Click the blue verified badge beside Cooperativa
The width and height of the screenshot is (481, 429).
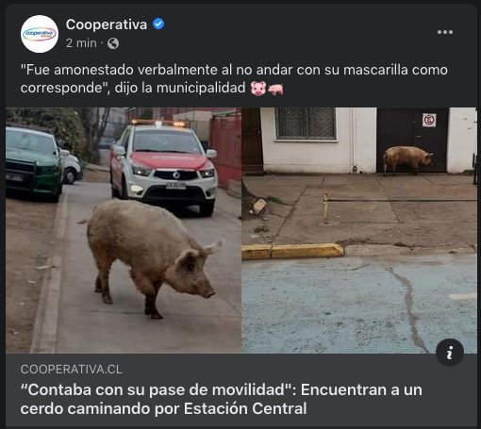[x=158, y=24]
